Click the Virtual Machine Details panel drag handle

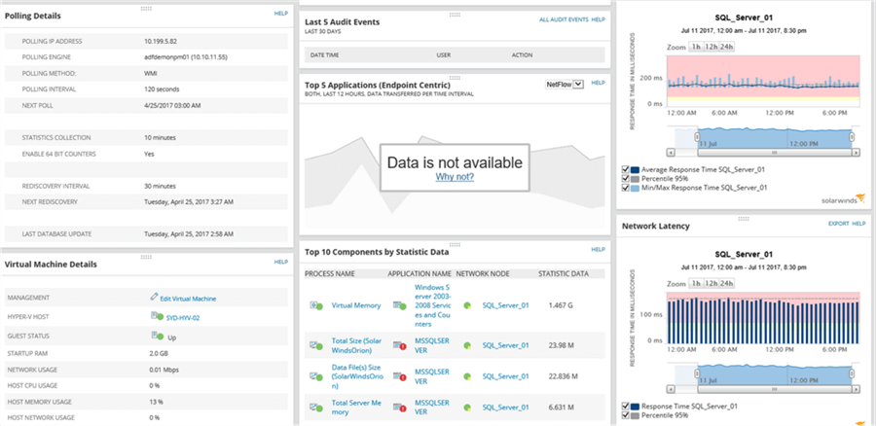[x=146, y=257]
